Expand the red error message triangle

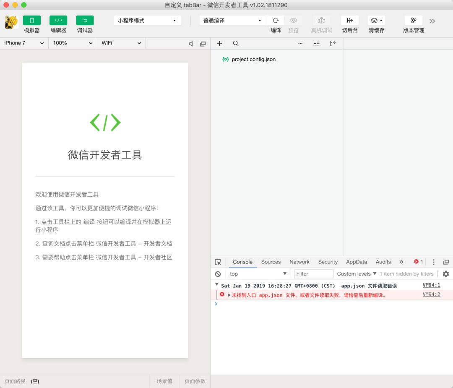(x=229, y=295)
